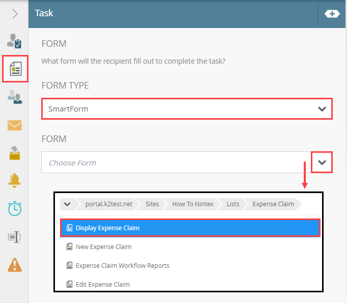Expand the Choose Form dropdown arrow
The width and height of the screenshot is (347, 303).
322,163
